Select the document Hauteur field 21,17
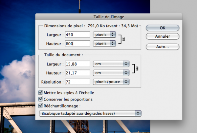197x133 pixels. 77,72
